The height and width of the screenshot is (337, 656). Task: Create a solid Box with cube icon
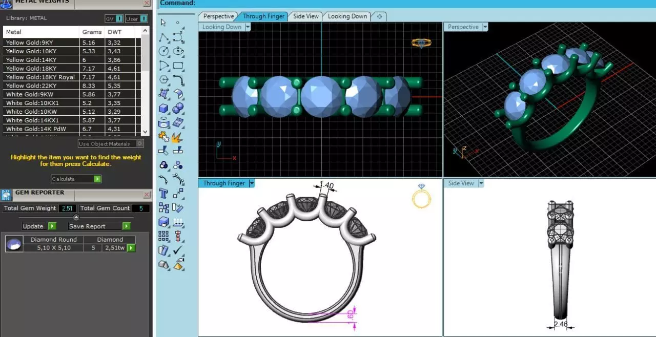click(x=163, y=108)
